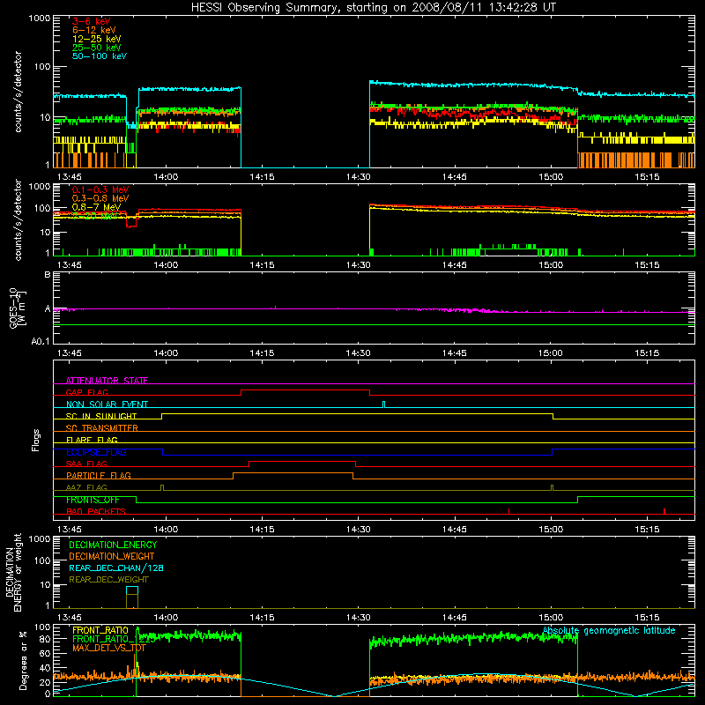The width and height of the screenshot is (705, 705).
Task: Click the vertical Flags axis title
Action: click(x=35, y=440)
